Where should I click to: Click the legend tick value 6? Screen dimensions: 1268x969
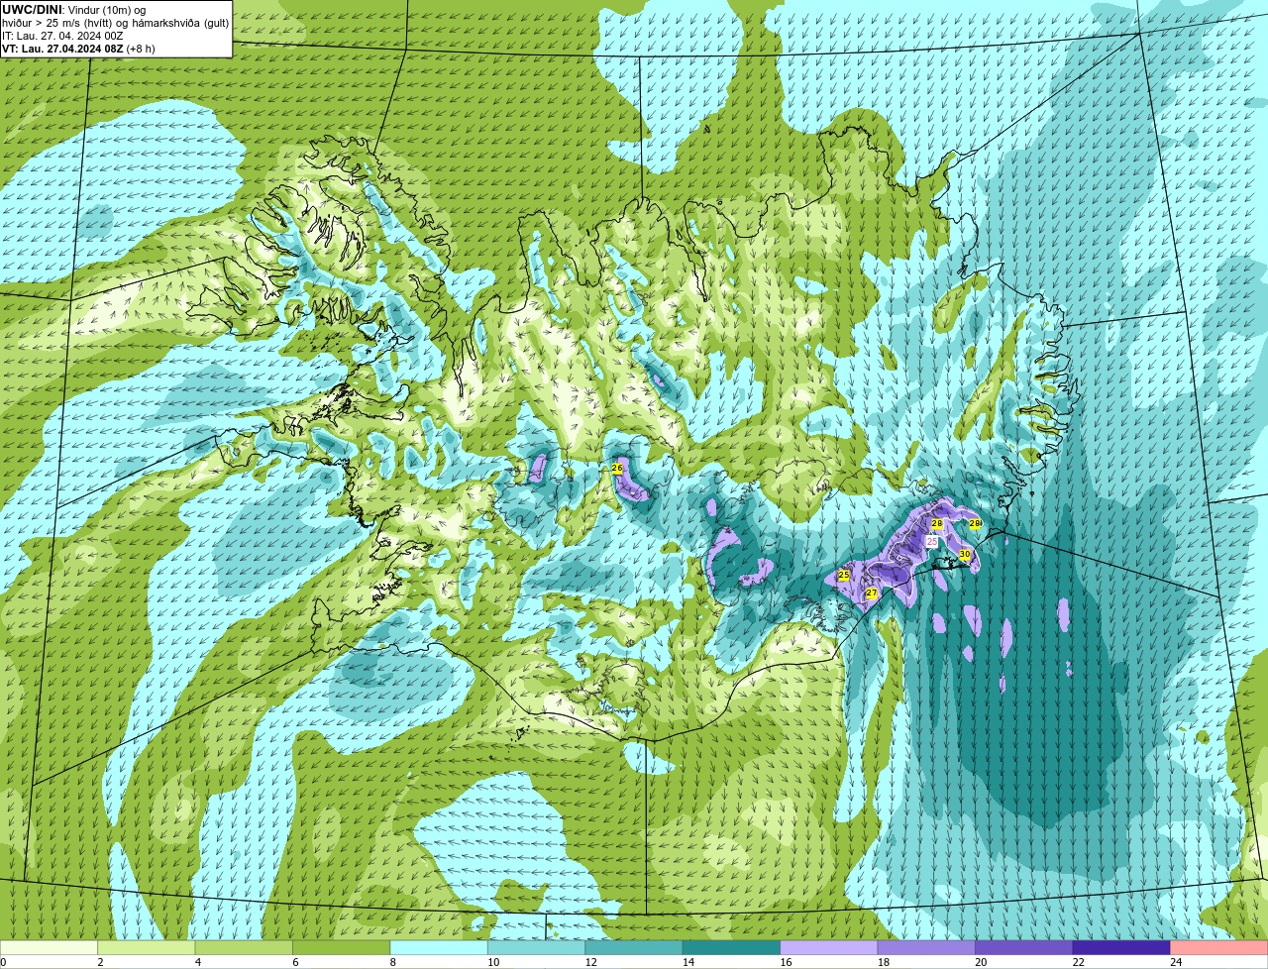point(293,962)
